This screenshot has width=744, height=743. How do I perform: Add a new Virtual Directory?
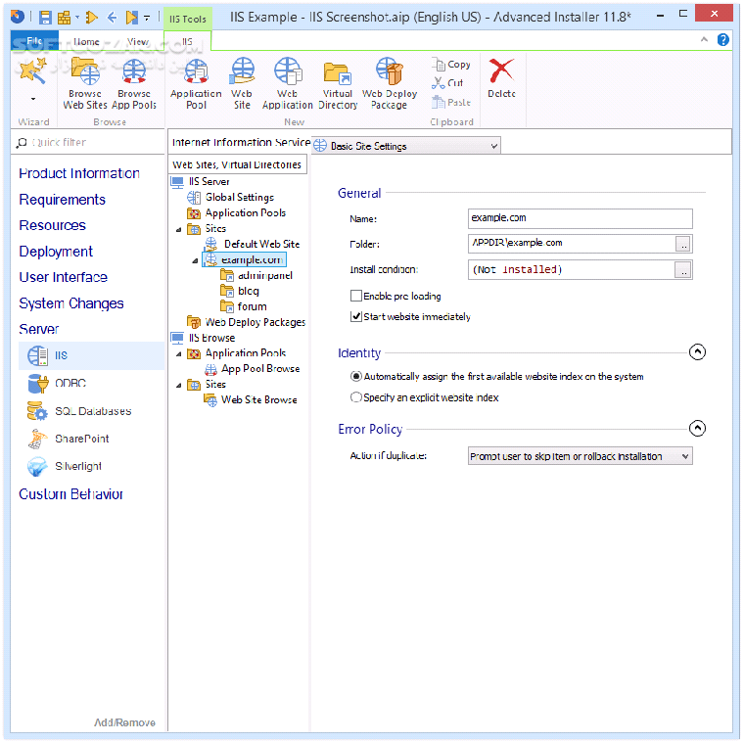(338, 83)
